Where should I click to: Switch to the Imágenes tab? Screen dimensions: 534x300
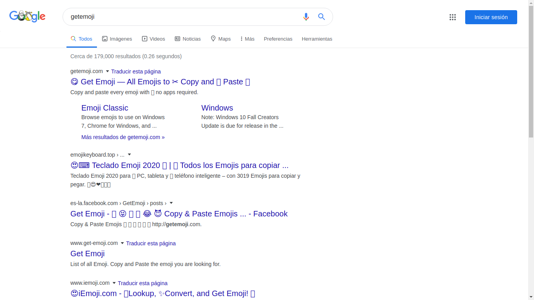(117, 39)
